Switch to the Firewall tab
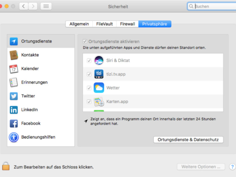This screenshot has height=177, width=236. [128, 24]
